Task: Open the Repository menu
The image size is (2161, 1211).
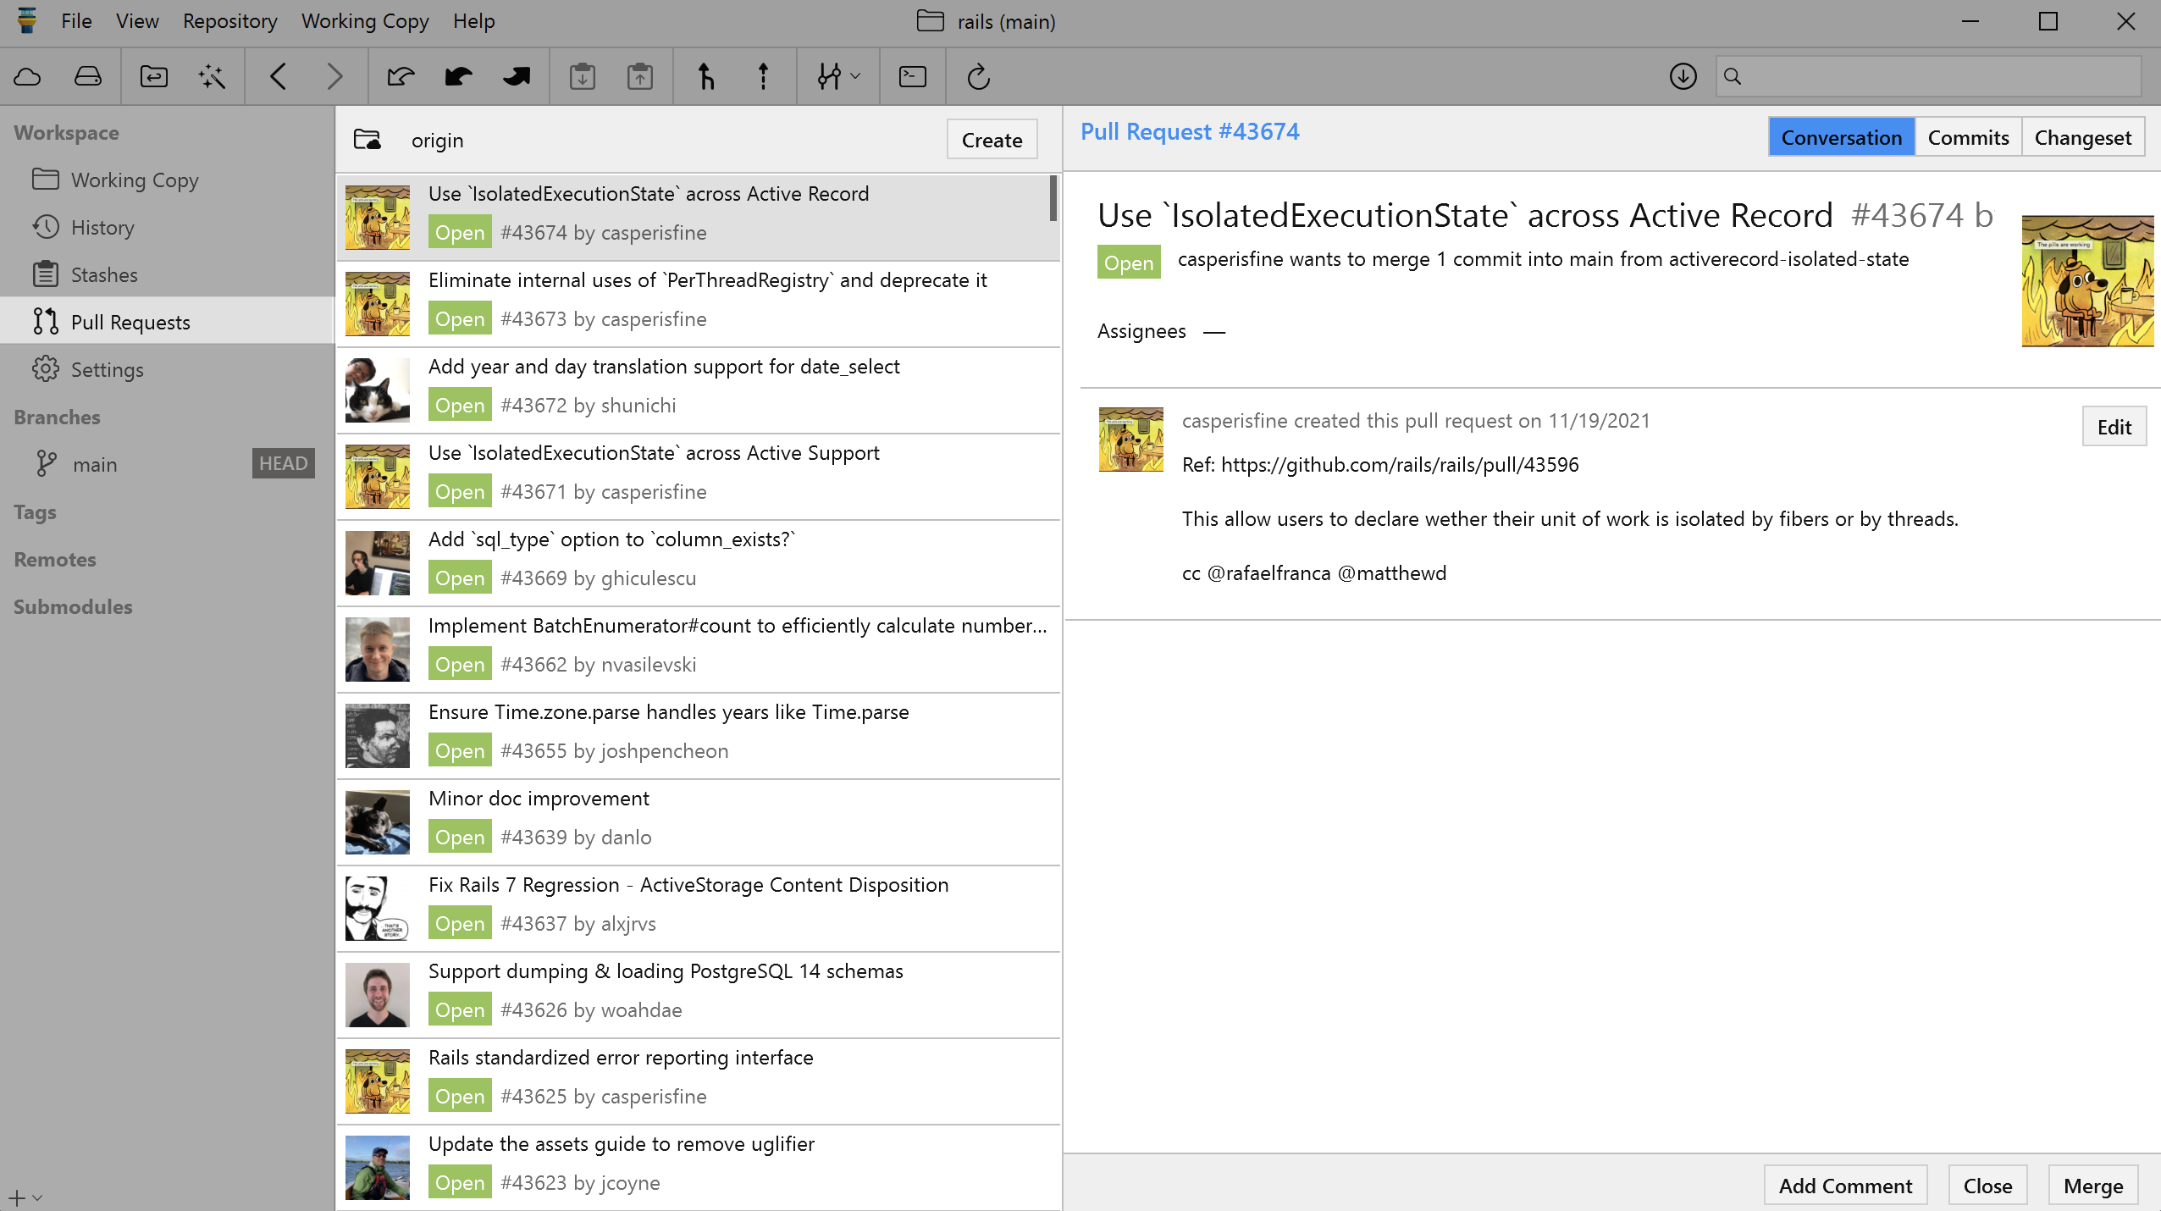Action: pos(229,21)
